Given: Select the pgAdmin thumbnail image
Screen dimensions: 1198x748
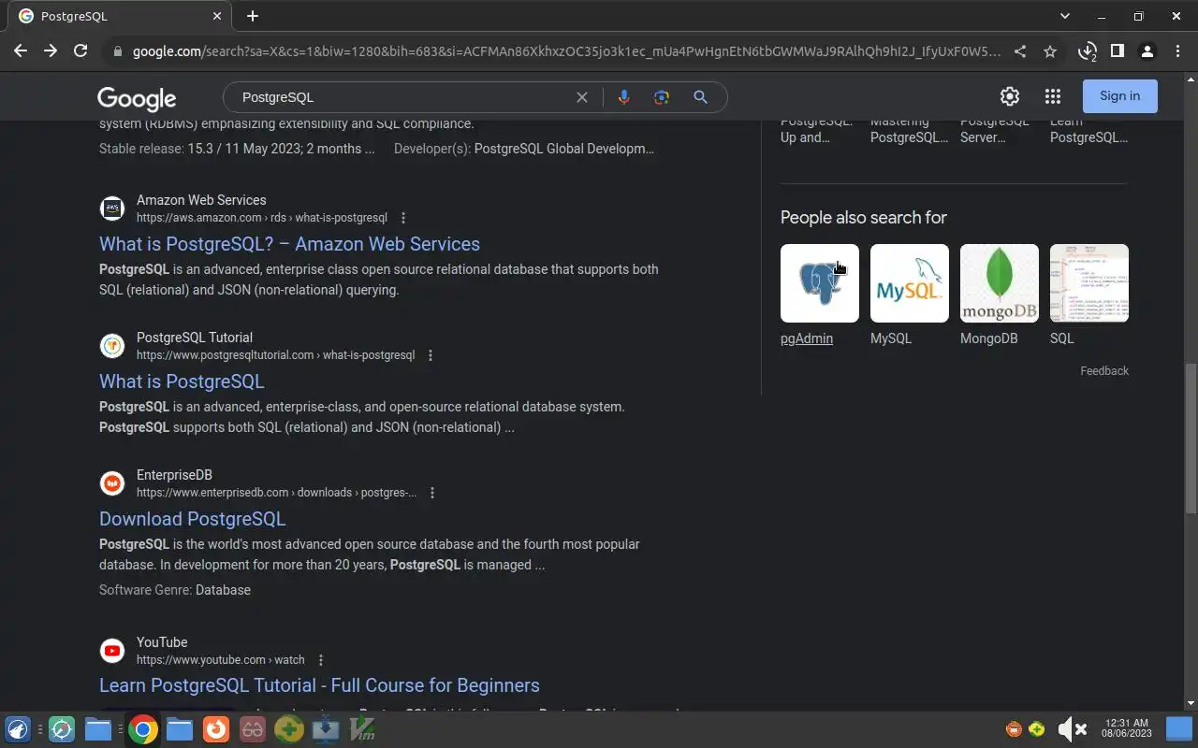Looking at the screenshot, I should tap(820, 283).
